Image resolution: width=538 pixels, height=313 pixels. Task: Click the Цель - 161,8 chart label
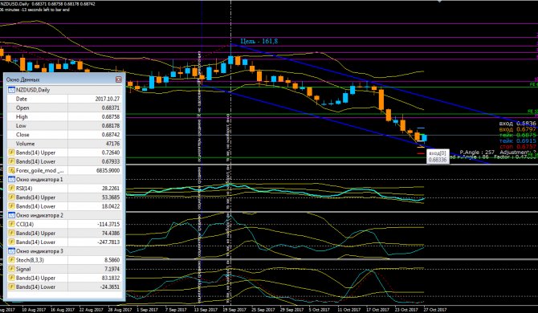click(259, 41)
